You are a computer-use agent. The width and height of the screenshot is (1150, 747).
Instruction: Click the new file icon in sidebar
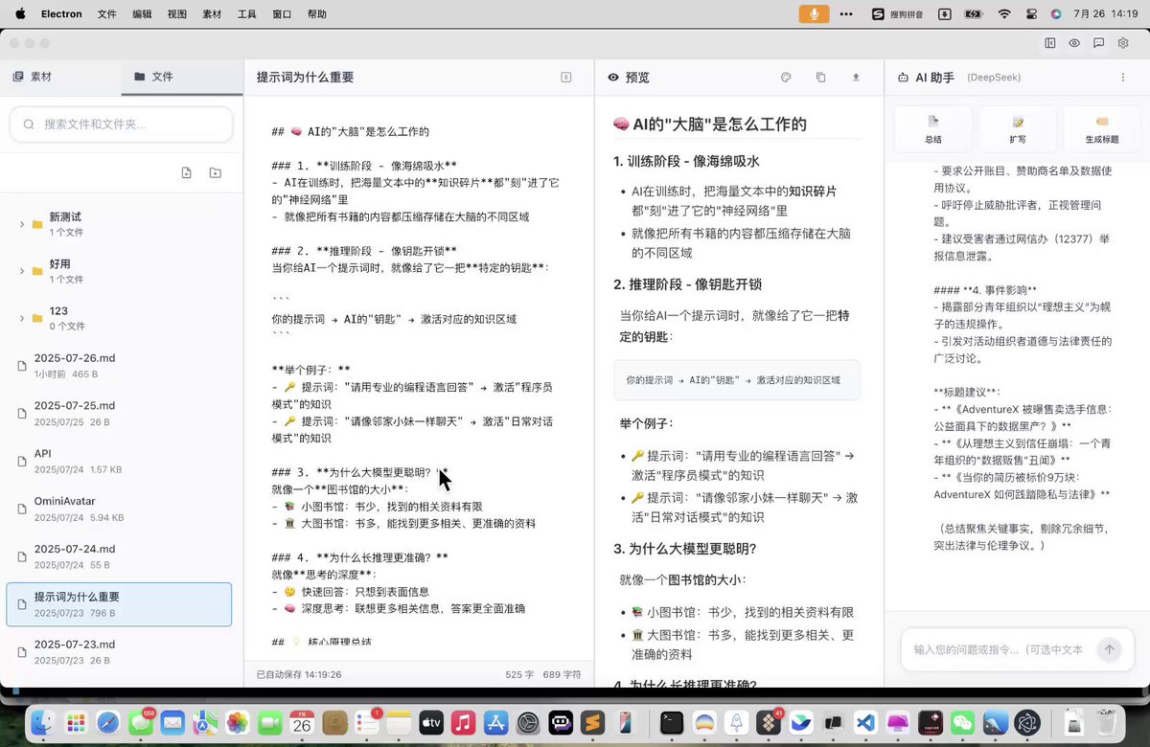point(186,172)
